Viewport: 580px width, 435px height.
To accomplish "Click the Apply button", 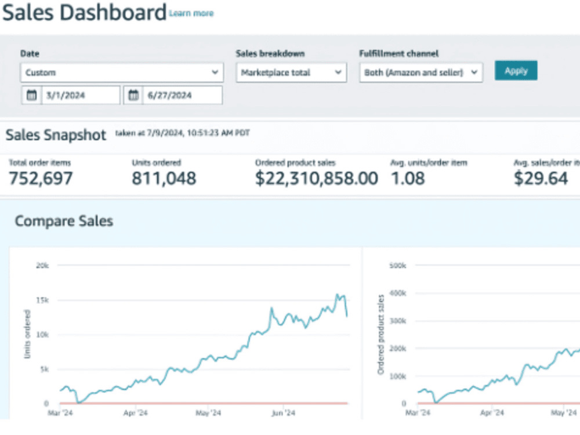I will [x=516, y=71].
